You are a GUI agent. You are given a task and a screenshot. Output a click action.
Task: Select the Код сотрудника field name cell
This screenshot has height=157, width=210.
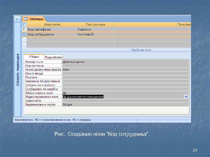52,34
